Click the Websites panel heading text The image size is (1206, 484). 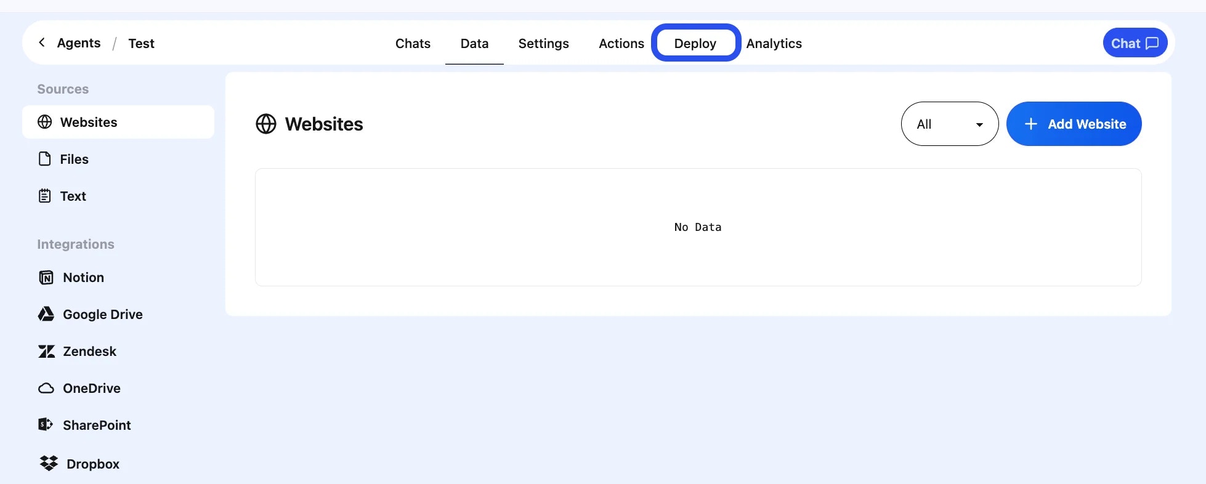tap(324, 124)
